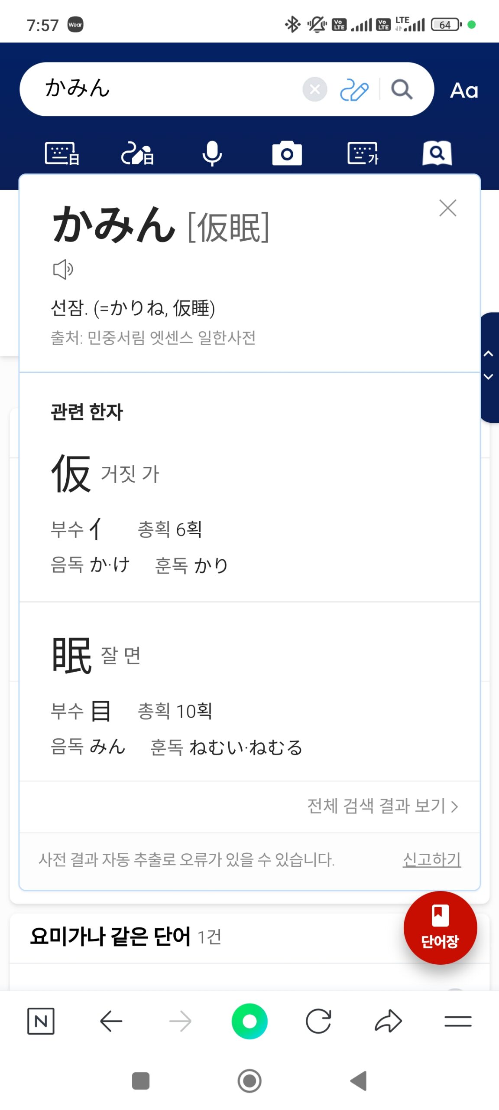Screen dimensions: 499x1110
Task: Start voice input with microphone
Action: point(212,153)
